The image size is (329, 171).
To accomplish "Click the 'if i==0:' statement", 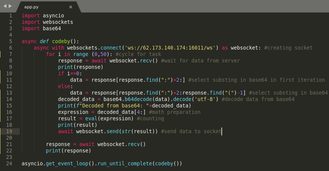I will (x=70, y=74).
